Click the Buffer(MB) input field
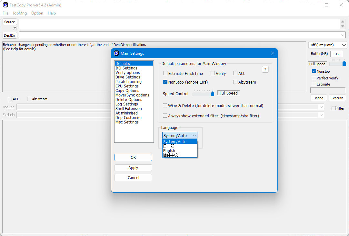The image size is (349, 236). click(336, 54)
